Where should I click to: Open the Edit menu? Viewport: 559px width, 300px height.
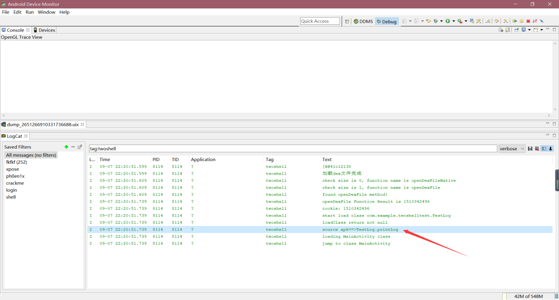coord(18,12)
